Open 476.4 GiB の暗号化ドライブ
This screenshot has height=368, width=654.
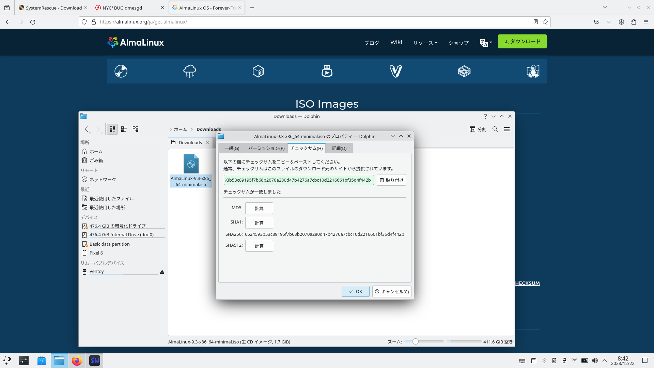click(x=123, y=226)
